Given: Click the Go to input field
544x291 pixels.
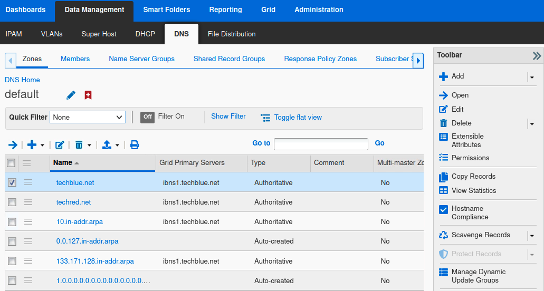Looking at the screenshot, I should pyautogui.click(x=320, y=144).
